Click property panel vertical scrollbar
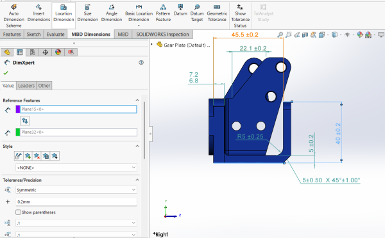 point(144,130)
